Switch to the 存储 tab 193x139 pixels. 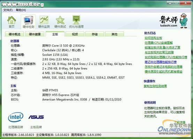pos(95,34)
